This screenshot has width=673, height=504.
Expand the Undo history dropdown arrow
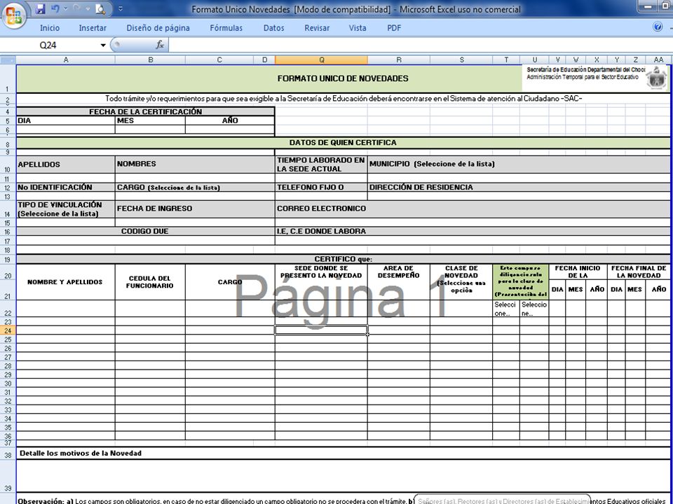66,8
